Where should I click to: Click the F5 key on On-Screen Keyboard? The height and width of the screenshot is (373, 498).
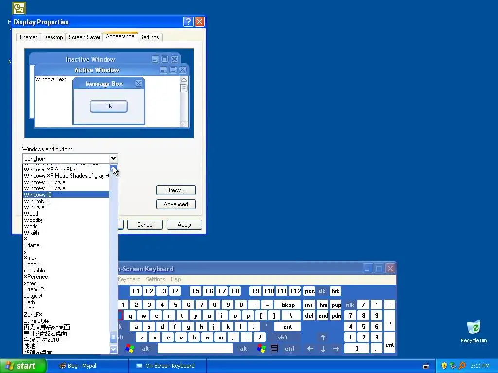pyautogui.click(x=196, y=291)
